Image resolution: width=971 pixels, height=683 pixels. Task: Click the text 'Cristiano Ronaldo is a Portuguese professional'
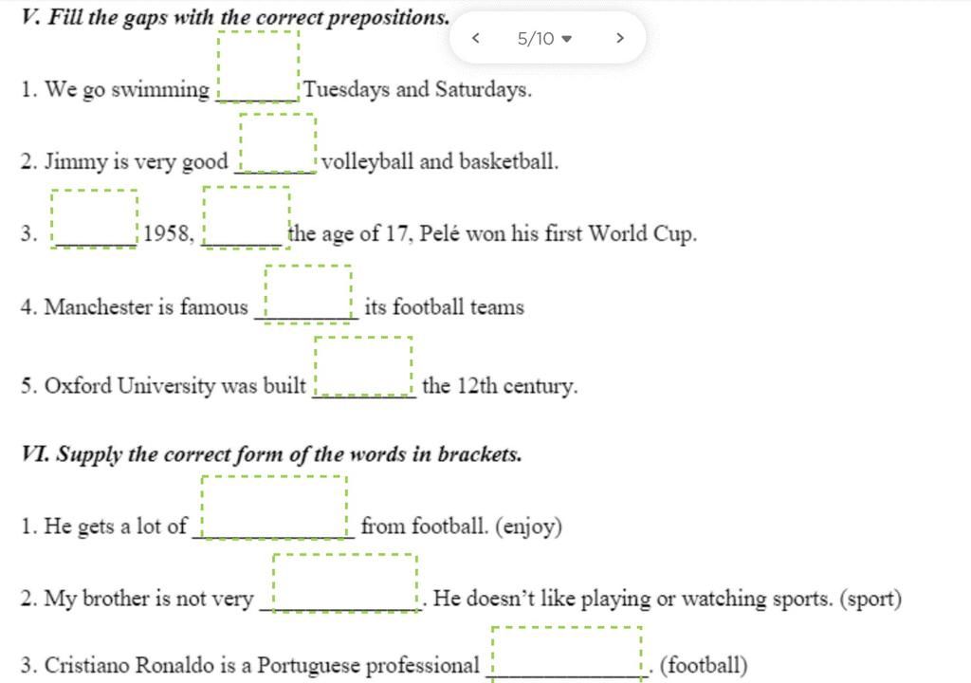click(x=262, y=666)
